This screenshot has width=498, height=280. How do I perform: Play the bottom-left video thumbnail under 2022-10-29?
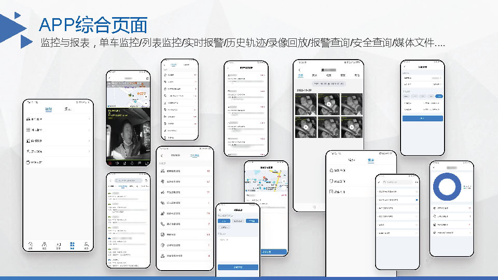pyautogui.click(x=306, y=127)
